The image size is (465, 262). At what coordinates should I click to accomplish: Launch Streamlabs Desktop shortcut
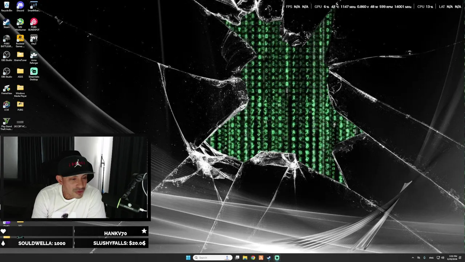point(34,74)
